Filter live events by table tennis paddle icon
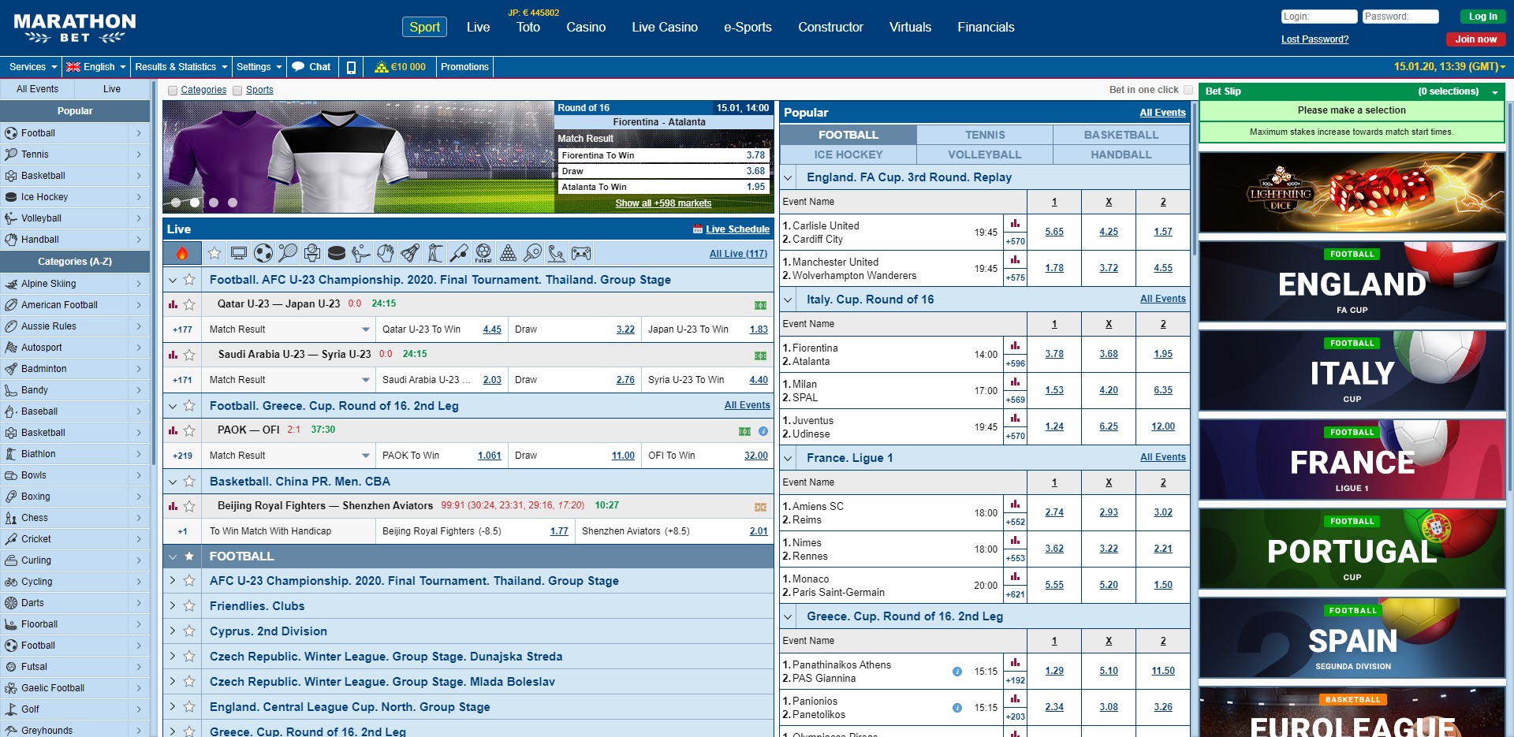Image resolution: width=1514 pixels, height=737 pixels. (533, 253)
